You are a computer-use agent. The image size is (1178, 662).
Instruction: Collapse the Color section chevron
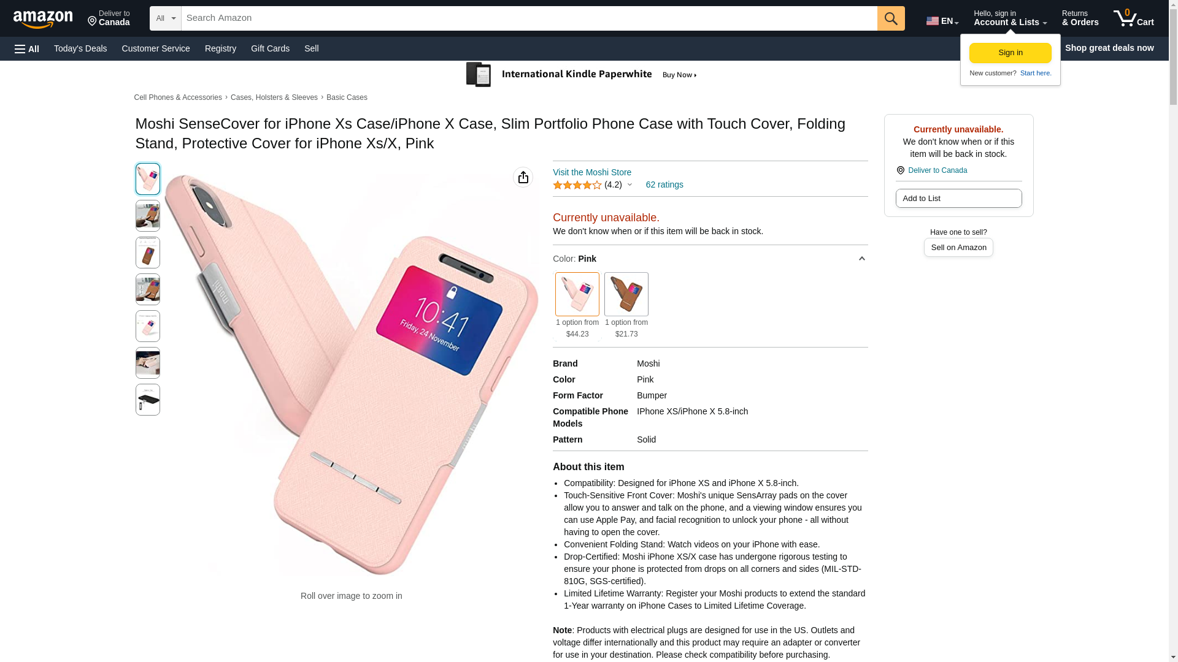861,259
